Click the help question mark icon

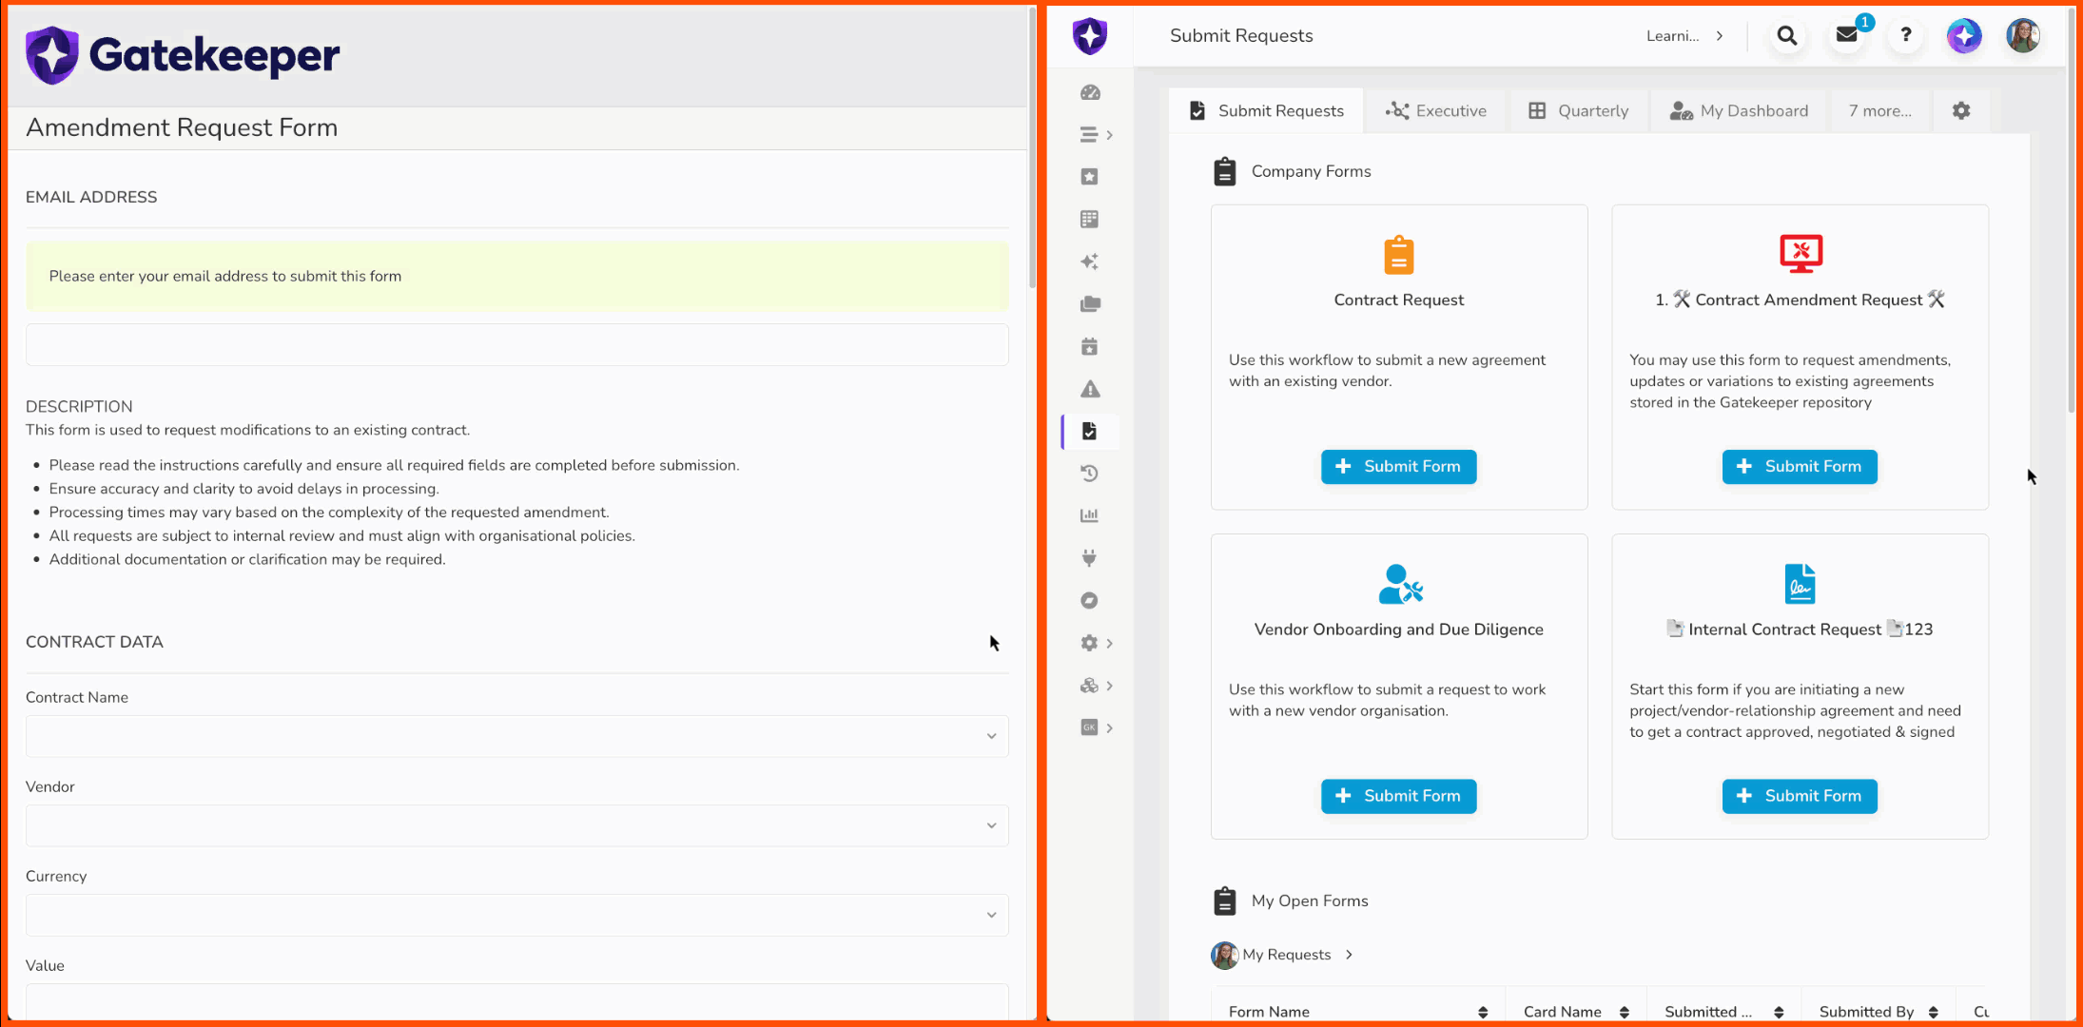(1905, 36)
